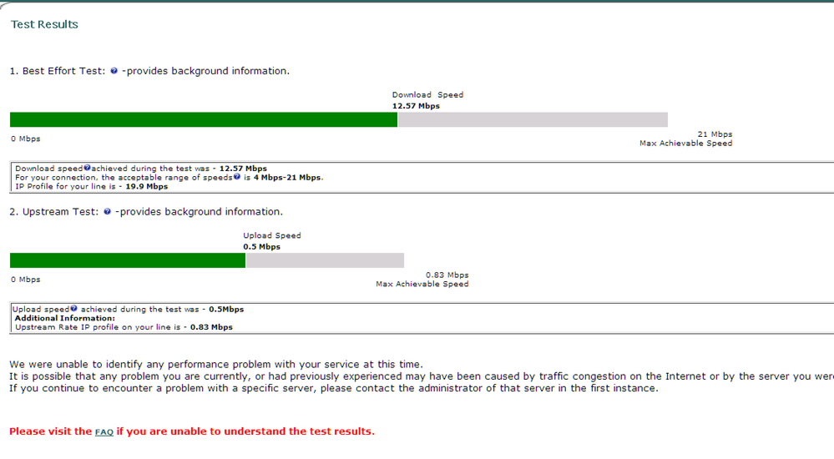The height and width of the screenshot is (459, 834).
Task: Click IP Profile 19.9 Mbps text
Action: tap(92, 187)
